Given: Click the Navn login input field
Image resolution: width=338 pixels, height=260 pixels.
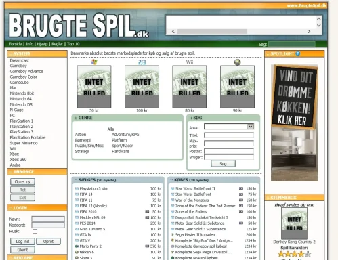Looking at the screenshot, I should [x=48, y=219].
